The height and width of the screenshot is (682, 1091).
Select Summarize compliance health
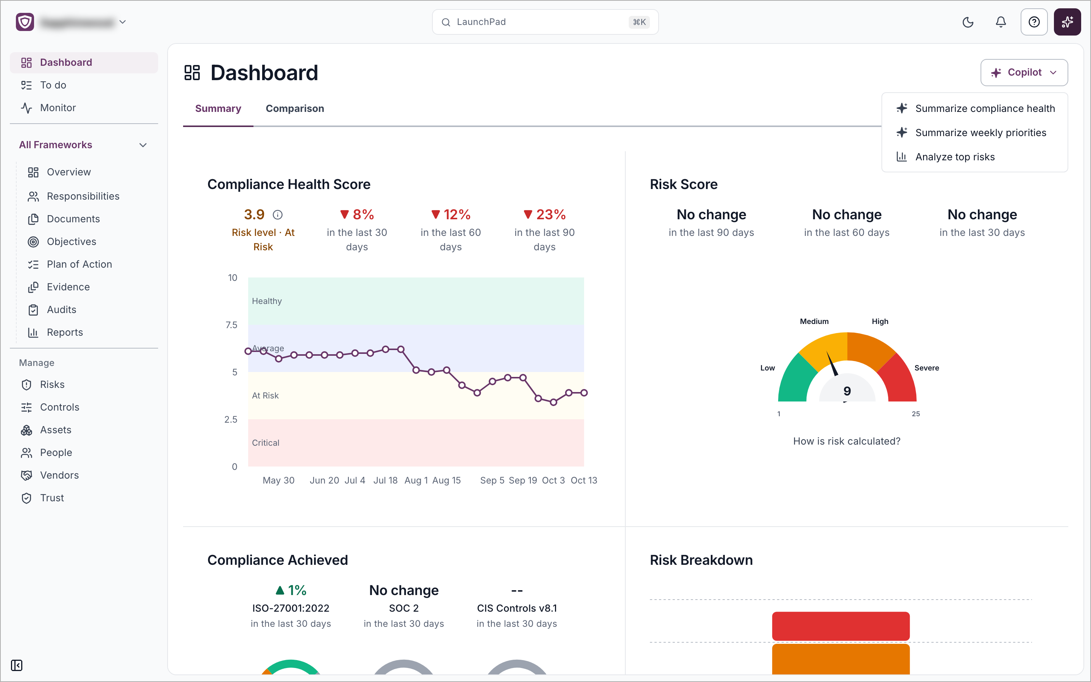pyautogui.click(x=975, y=109)
